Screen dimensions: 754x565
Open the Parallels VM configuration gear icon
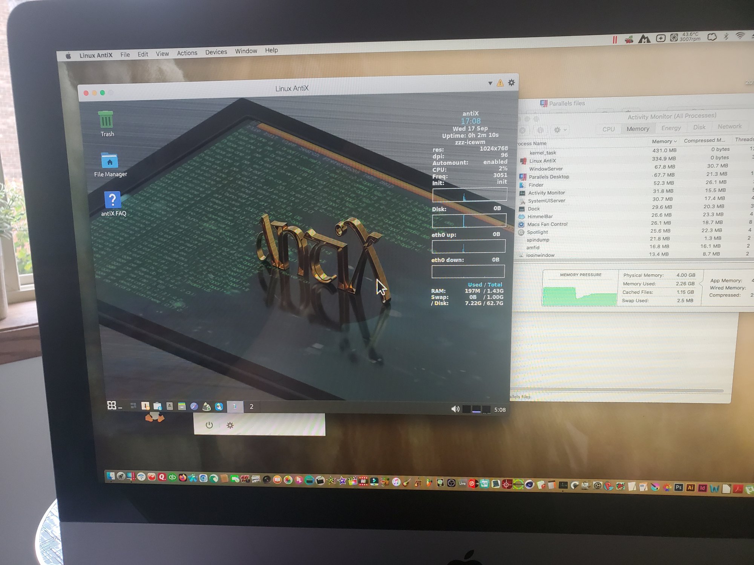[511, 82]
